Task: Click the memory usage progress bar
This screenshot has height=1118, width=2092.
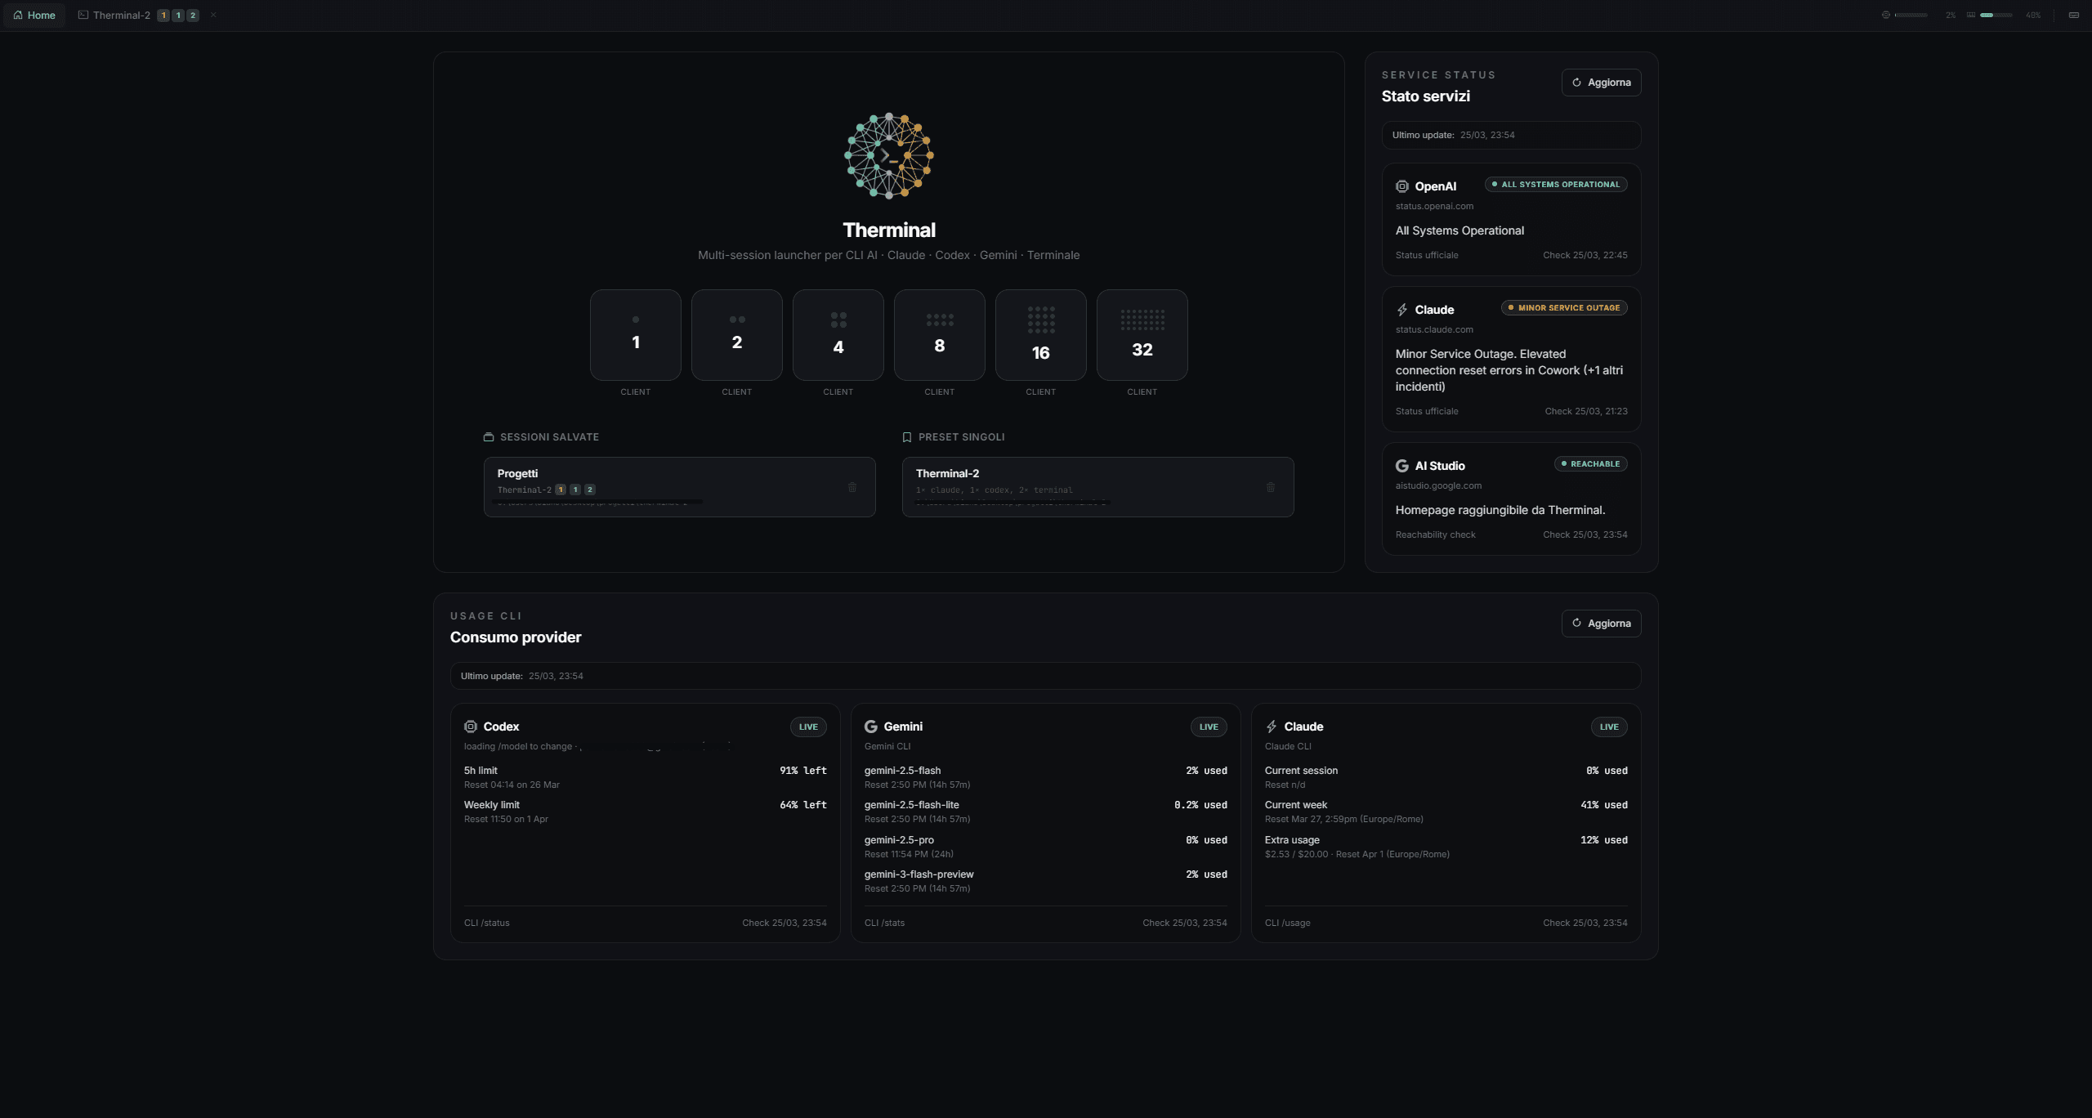Action: click(x=1996, y=15)
